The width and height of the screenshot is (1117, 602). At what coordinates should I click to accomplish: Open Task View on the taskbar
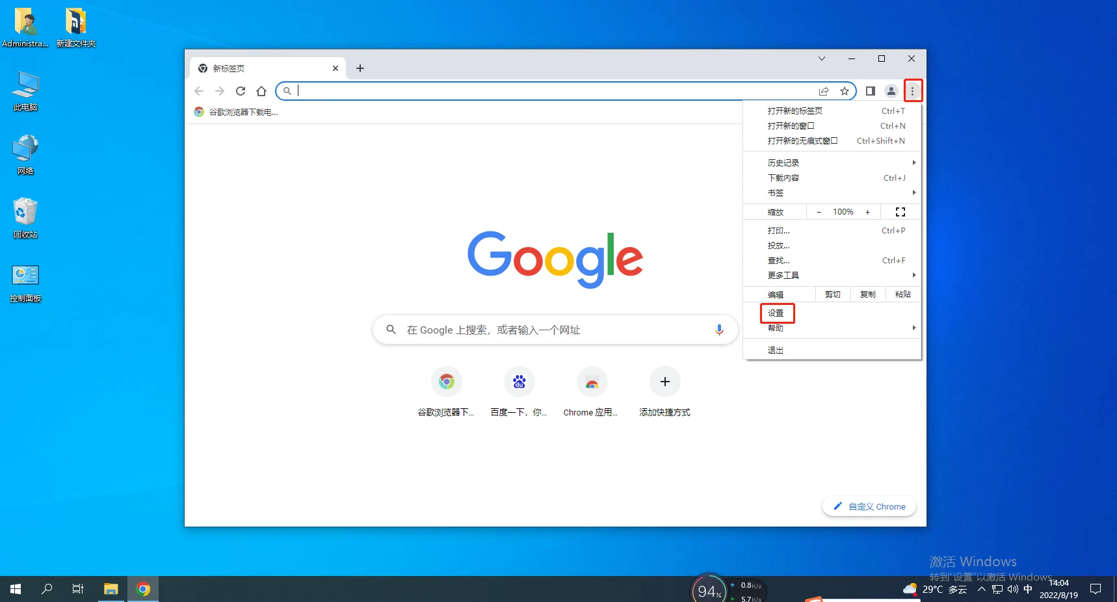tap(78, 589)
